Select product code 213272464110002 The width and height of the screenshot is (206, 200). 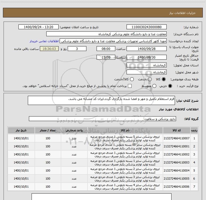[x=177, y=154]
